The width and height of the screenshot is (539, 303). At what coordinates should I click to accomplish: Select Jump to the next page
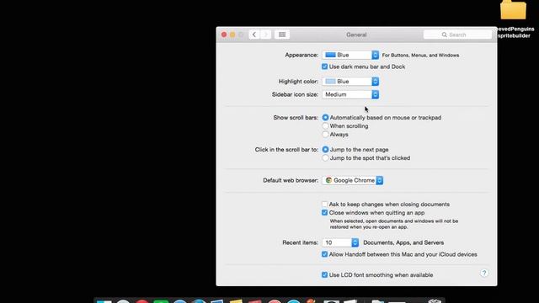click(x=325, y=150)
